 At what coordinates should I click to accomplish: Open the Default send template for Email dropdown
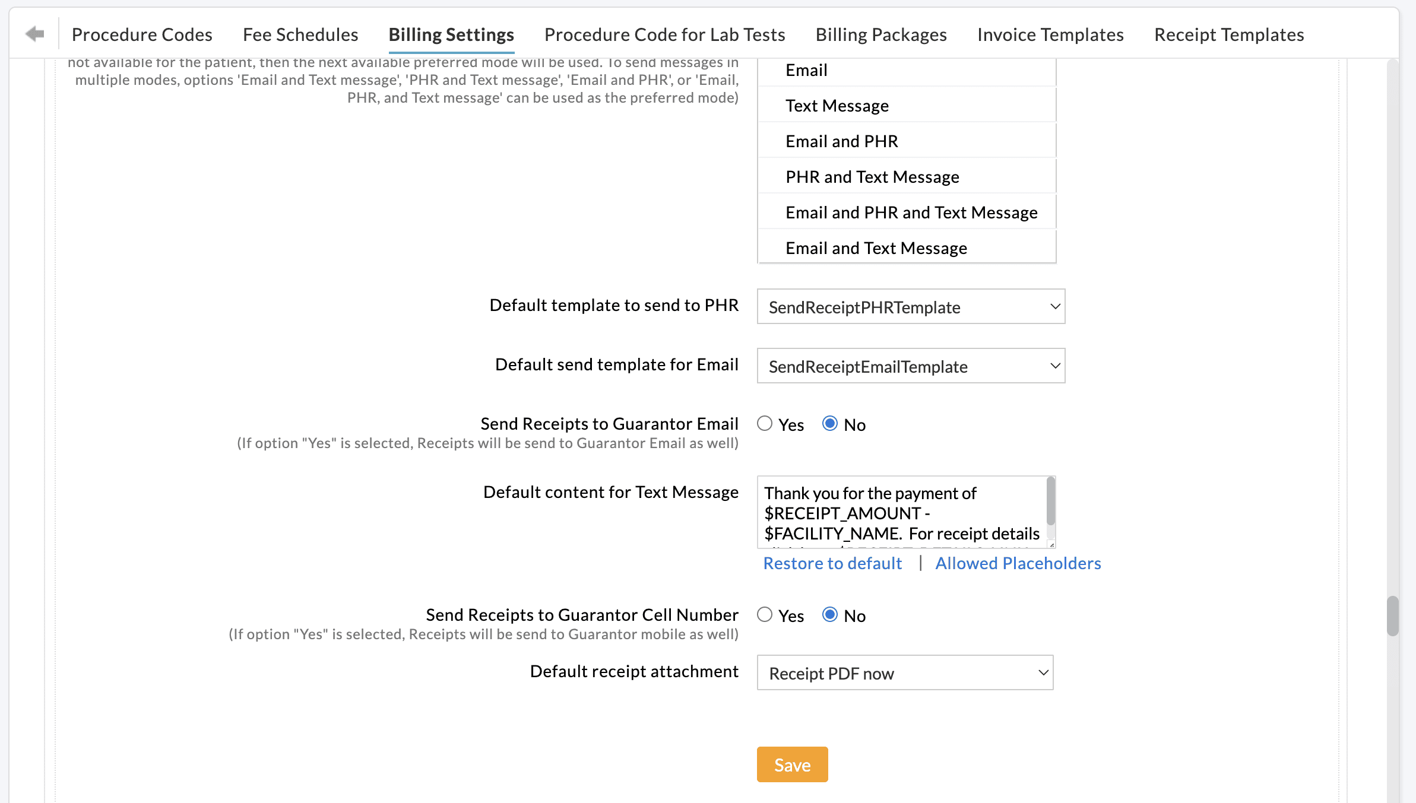910,366
